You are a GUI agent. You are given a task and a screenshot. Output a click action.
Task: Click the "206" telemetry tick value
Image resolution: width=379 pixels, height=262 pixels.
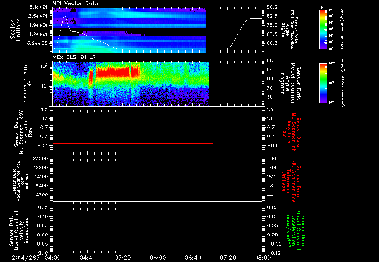pyautogui.click(x=271, y=168)
